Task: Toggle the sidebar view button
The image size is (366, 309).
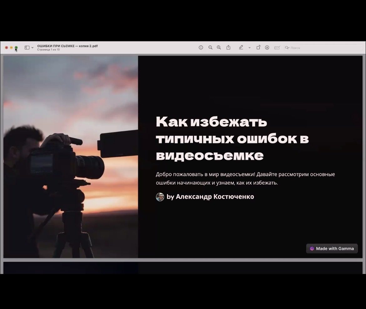Action: point(27,48)
